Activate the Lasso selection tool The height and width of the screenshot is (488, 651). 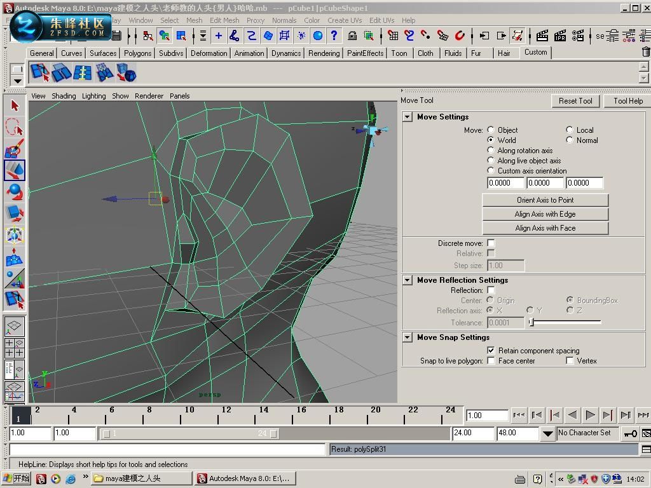click(x=15, y=126)
